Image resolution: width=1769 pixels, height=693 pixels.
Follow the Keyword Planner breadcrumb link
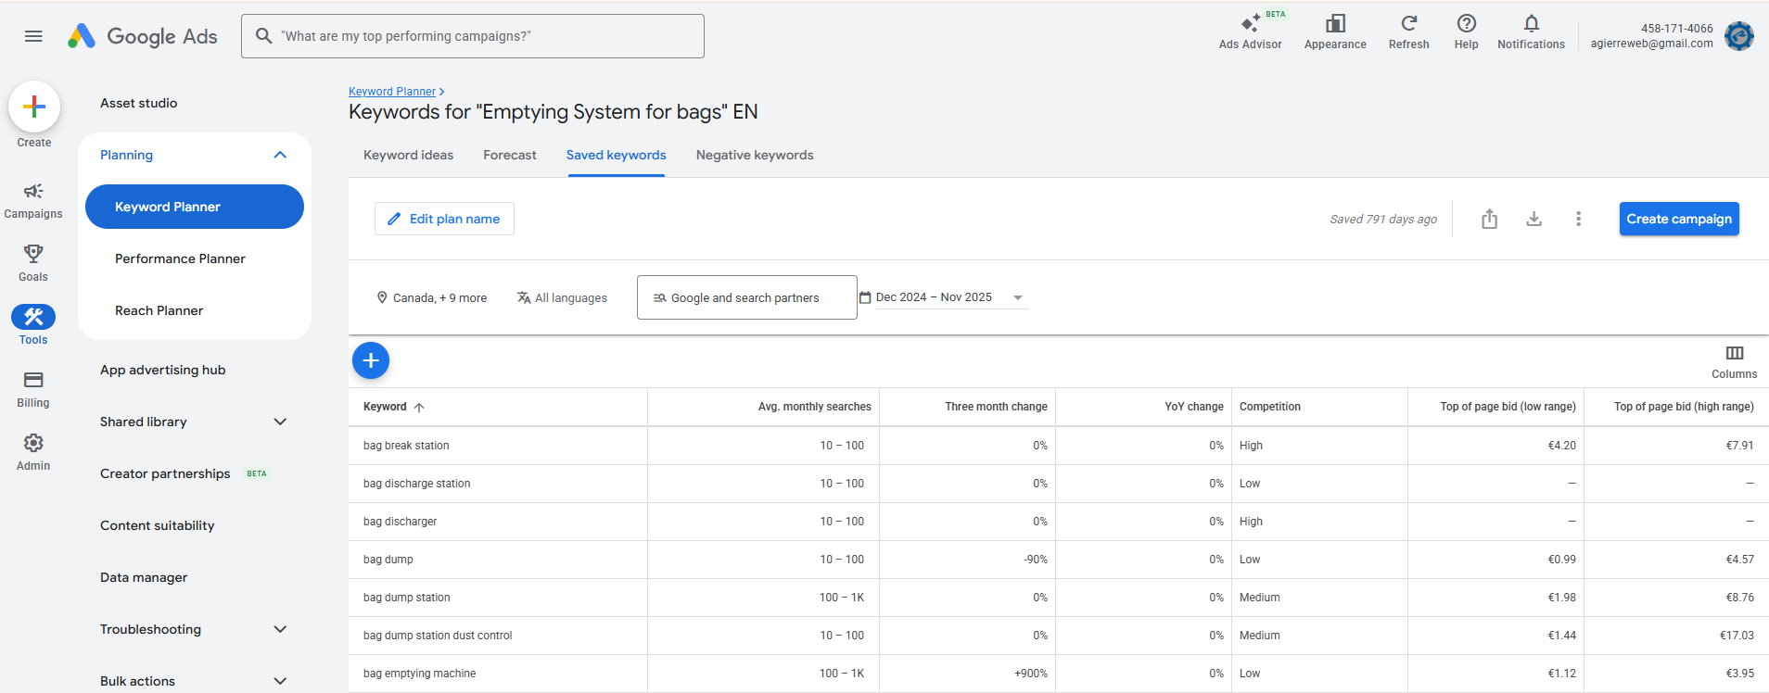point(392,92)
